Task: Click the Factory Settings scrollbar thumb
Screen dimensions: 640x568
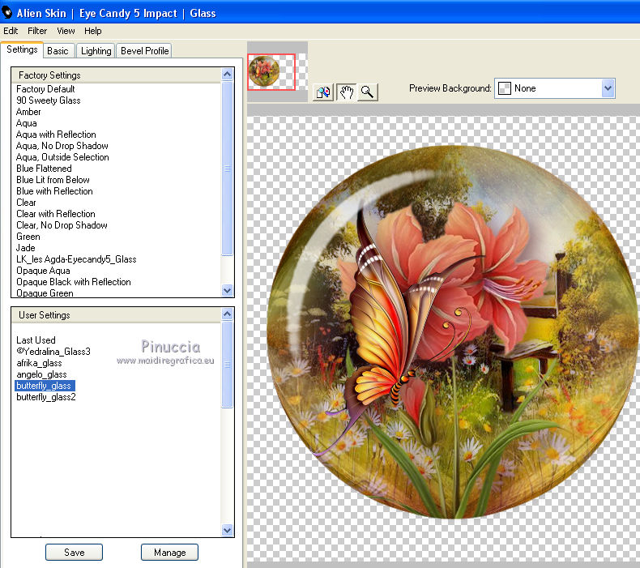Action: 228,169
